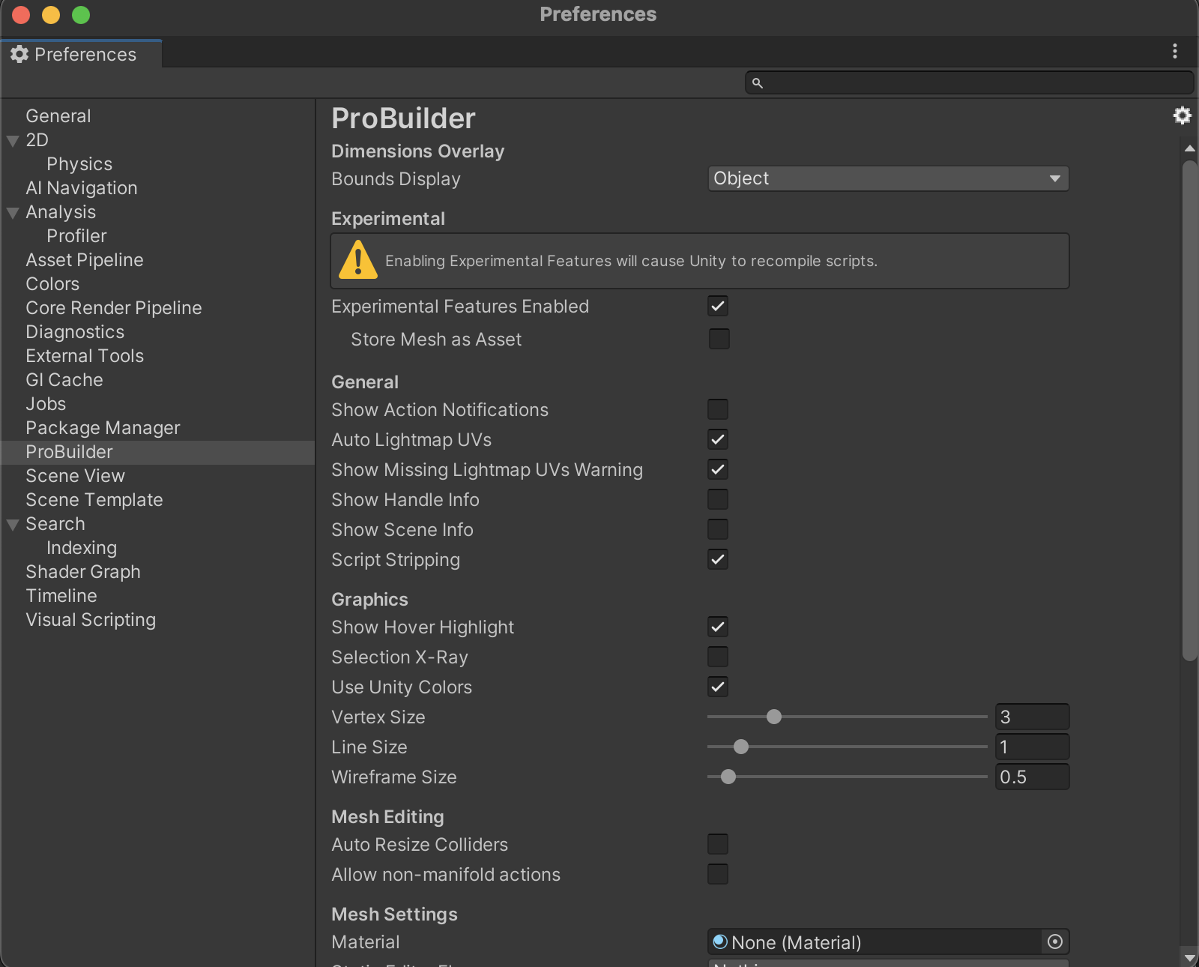This screenshot has height=967, width=1199.
Task: Click scroll up arrow of settings pane
Action: tap(1189, 148)
